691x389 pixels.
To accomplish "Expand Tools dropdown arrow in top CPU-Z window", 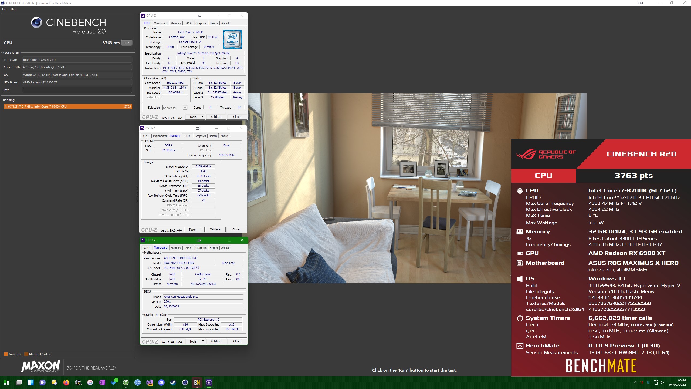I will (x=203, y=117).
